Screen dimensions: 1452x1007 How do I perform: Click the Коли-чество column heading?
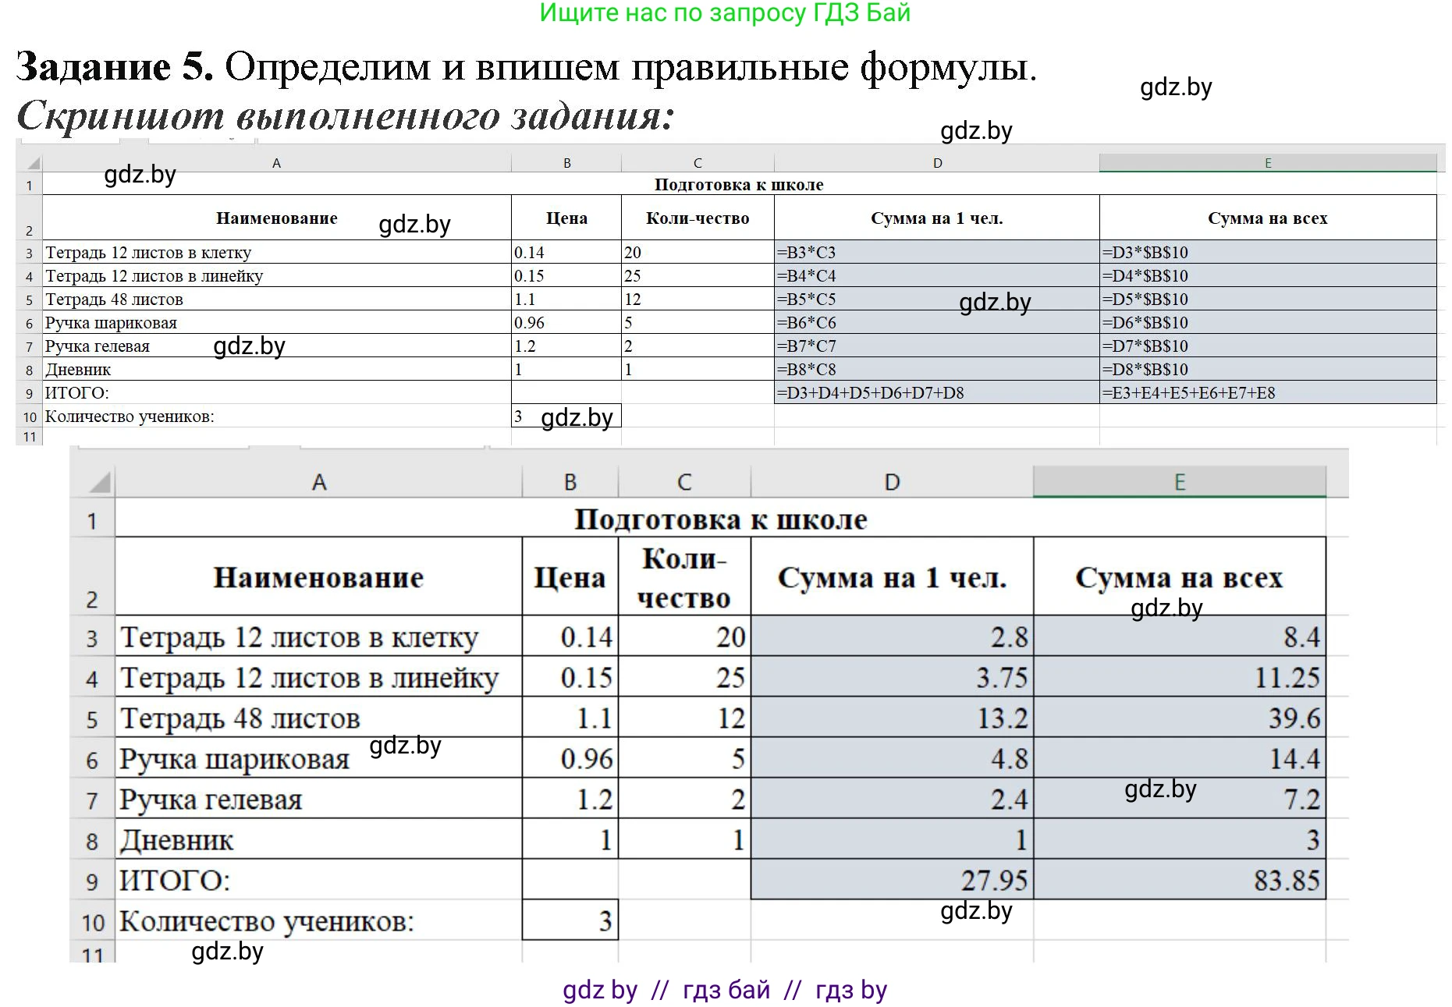(x=683, y=579)
